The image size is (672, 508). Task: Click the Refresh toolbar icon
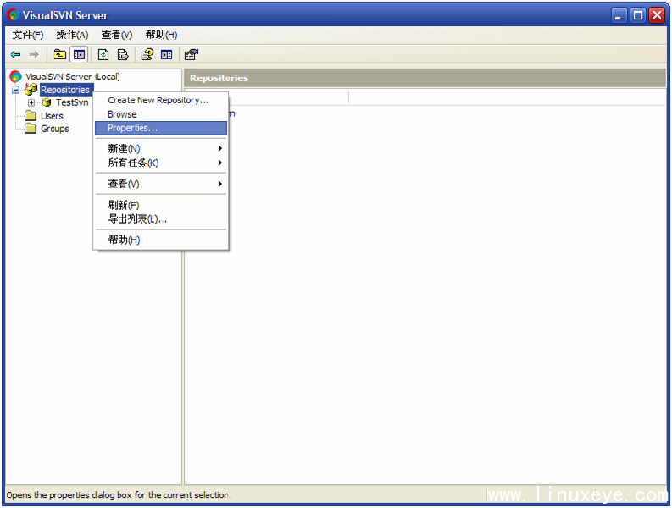(103, 54)
